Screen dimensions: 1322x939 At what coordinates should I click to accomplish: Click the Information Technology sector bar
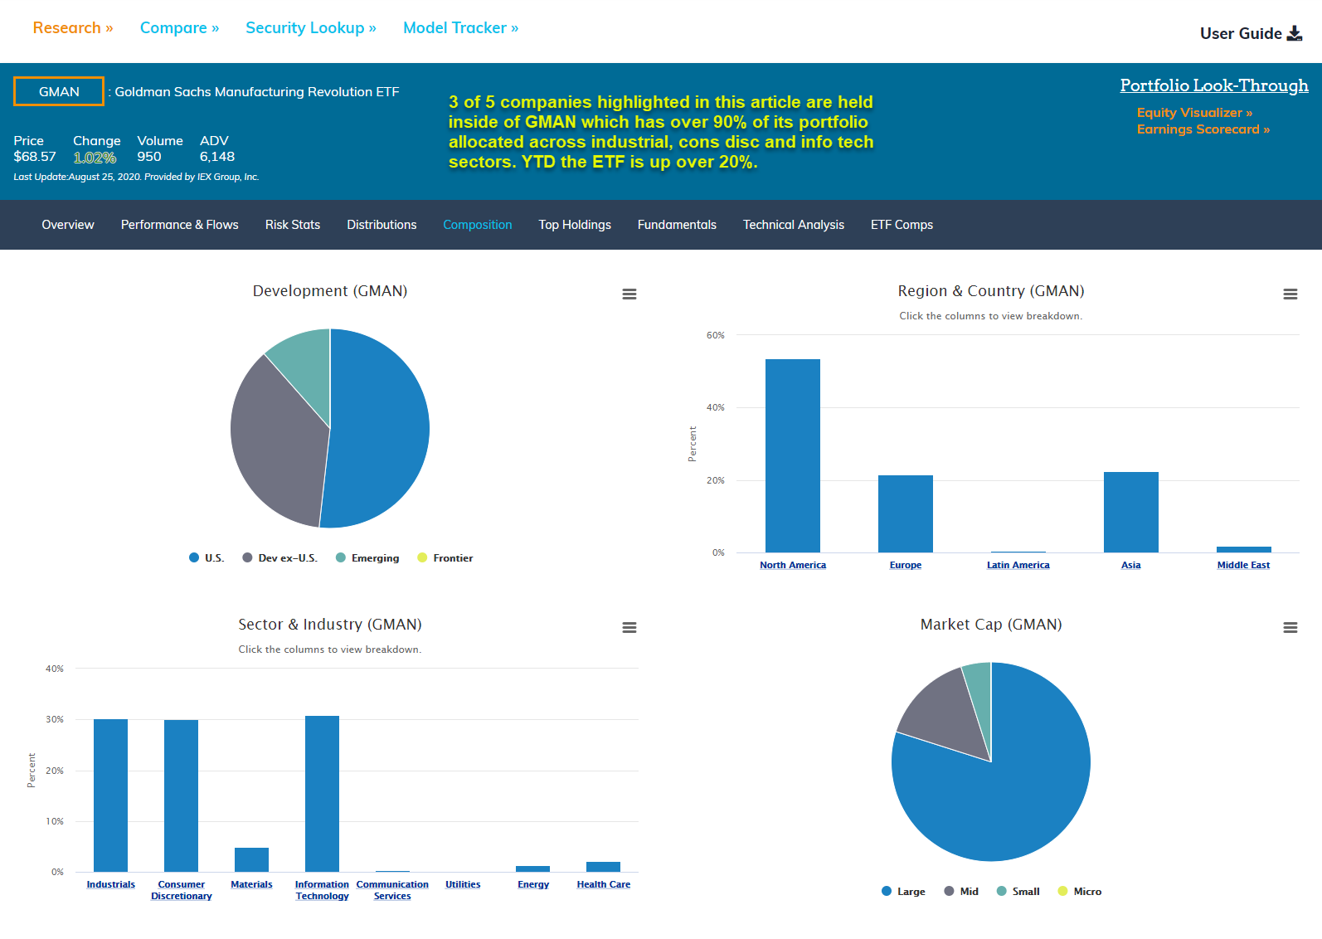(x=322, y=794)
